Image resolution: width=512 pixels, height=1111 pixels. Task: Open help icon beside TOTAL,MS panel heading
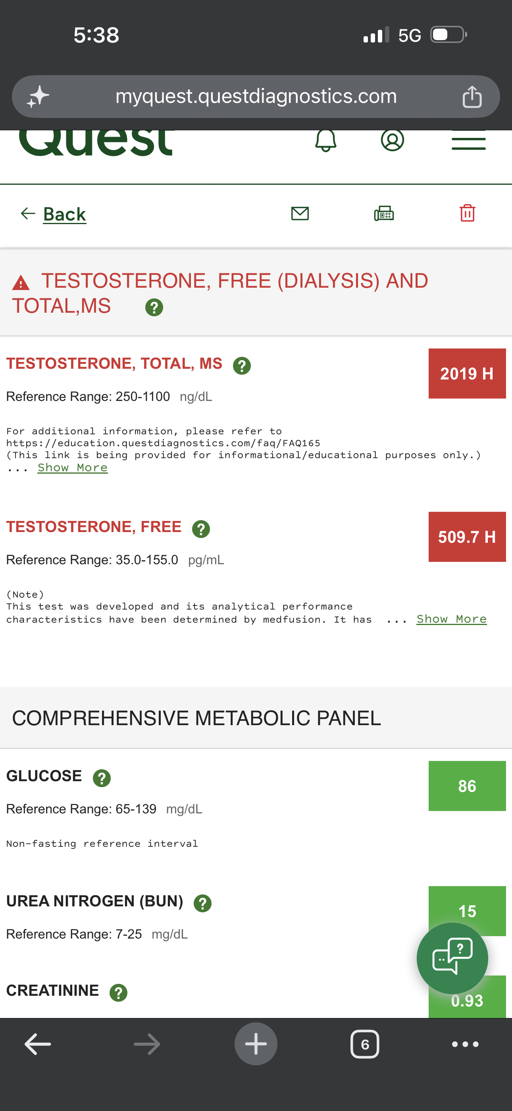tap(154, 308)
